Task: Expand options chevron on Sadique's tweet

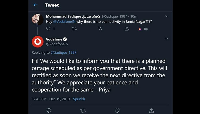Action: [166, 16]
